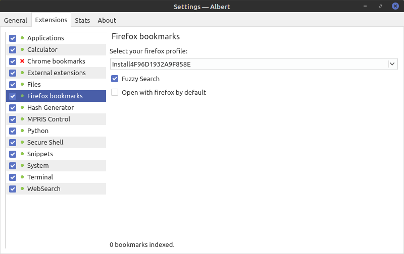Click the 'Firefox bookmarks' panel heading

tap(145, 36)
